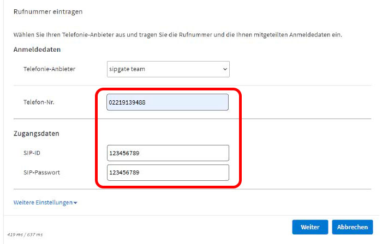Expand Weitere Einstellungen
This screenshot has width=382, height=244.
[x=45, y=203]
